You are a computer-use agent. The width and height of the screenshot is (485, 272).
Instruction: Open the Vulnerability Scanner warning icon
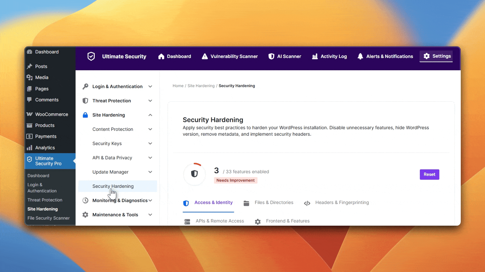tap(205, 56)
